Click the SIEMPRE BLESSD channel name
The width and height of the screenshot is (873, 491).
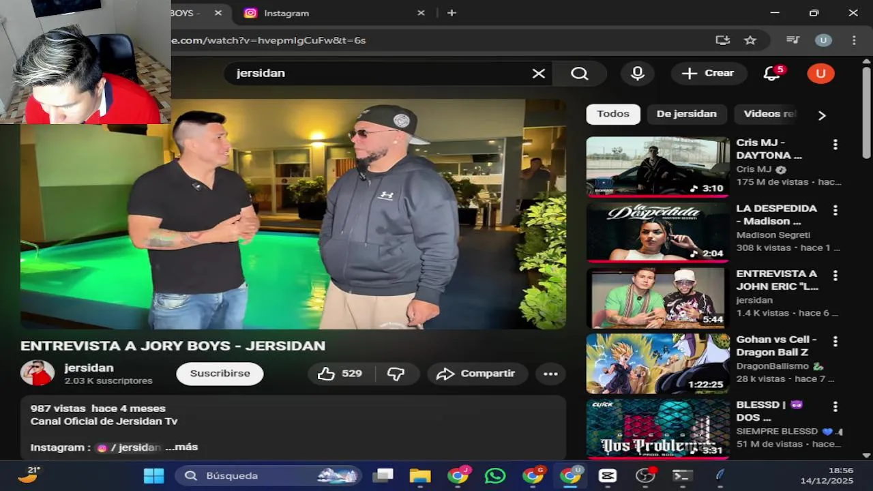click(777, 432)
